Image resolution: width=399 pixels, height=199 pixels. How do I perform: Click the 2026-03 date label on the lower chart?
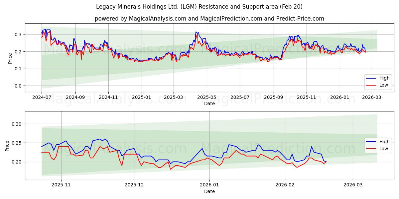[x=353, y=185]
